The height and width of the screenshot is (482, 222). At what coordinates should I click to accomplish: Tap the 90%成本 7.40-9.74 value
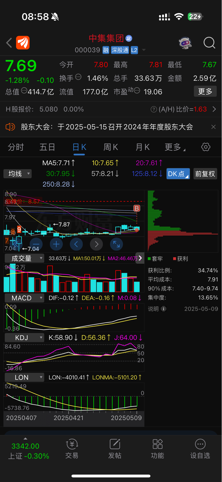coord(205,289)
